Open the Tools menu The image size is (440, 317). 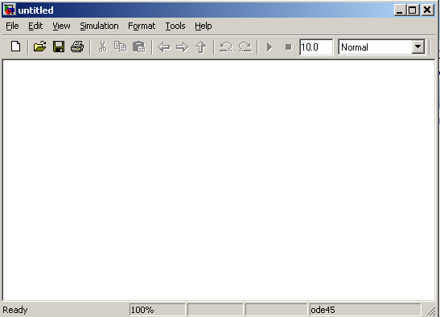click(175, 26)
